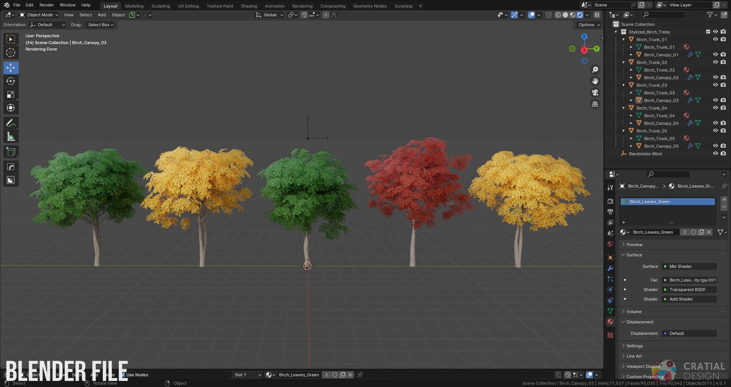
Task: Open the Texture properties tab
Action: click(610, 335)
